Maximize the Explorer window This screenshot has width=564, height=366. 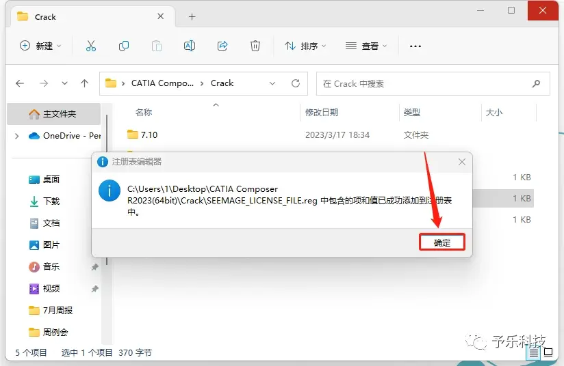[511, 10]
